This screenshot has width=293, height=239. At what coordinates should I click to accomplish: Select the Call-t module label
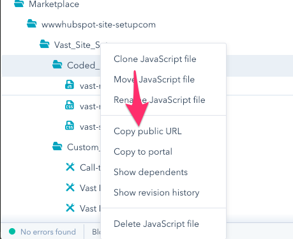coord(90,167)
